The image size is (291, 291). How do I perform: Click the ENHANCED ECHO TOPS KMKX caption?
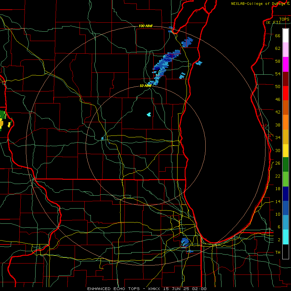coord(147,289)
